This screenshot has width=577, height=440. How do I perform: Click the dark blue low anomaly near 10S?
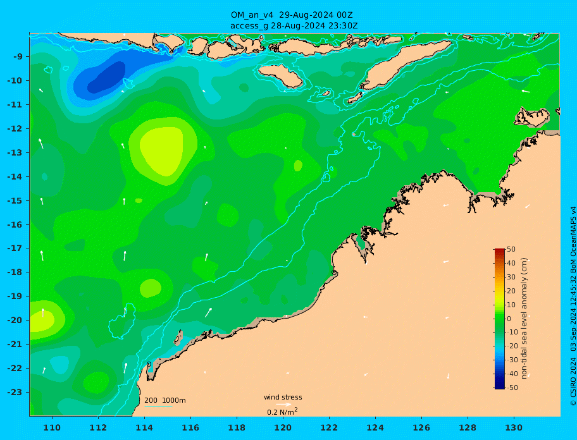(107, 78)
